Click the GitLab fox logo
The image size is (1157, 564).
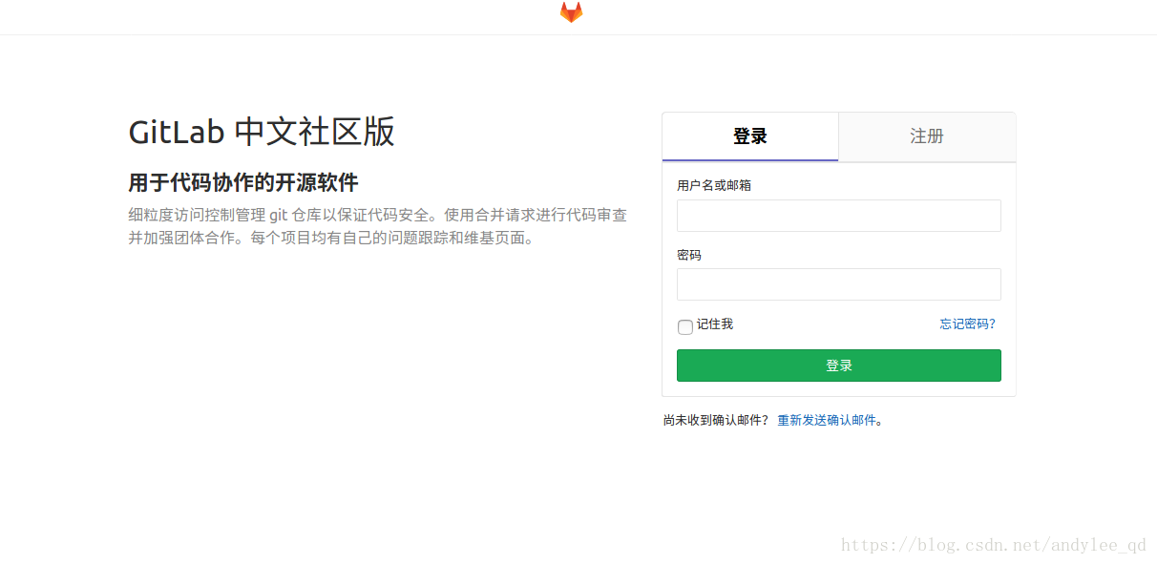point(571,12)
